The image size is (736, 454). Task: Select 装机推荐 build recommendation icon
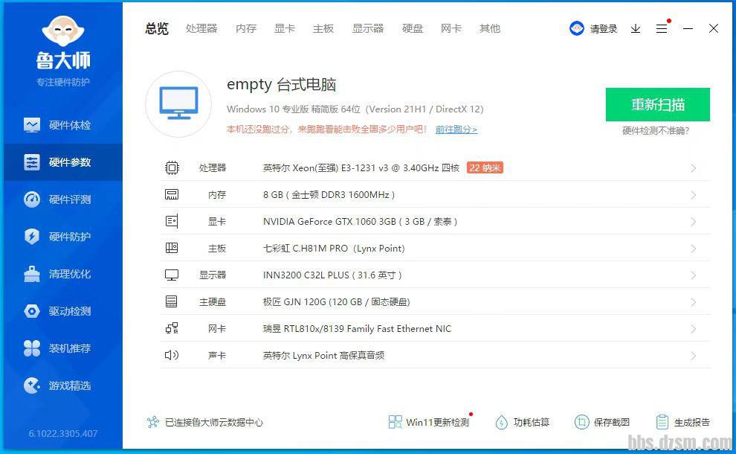pyautogui.click(x=32, y=348)
